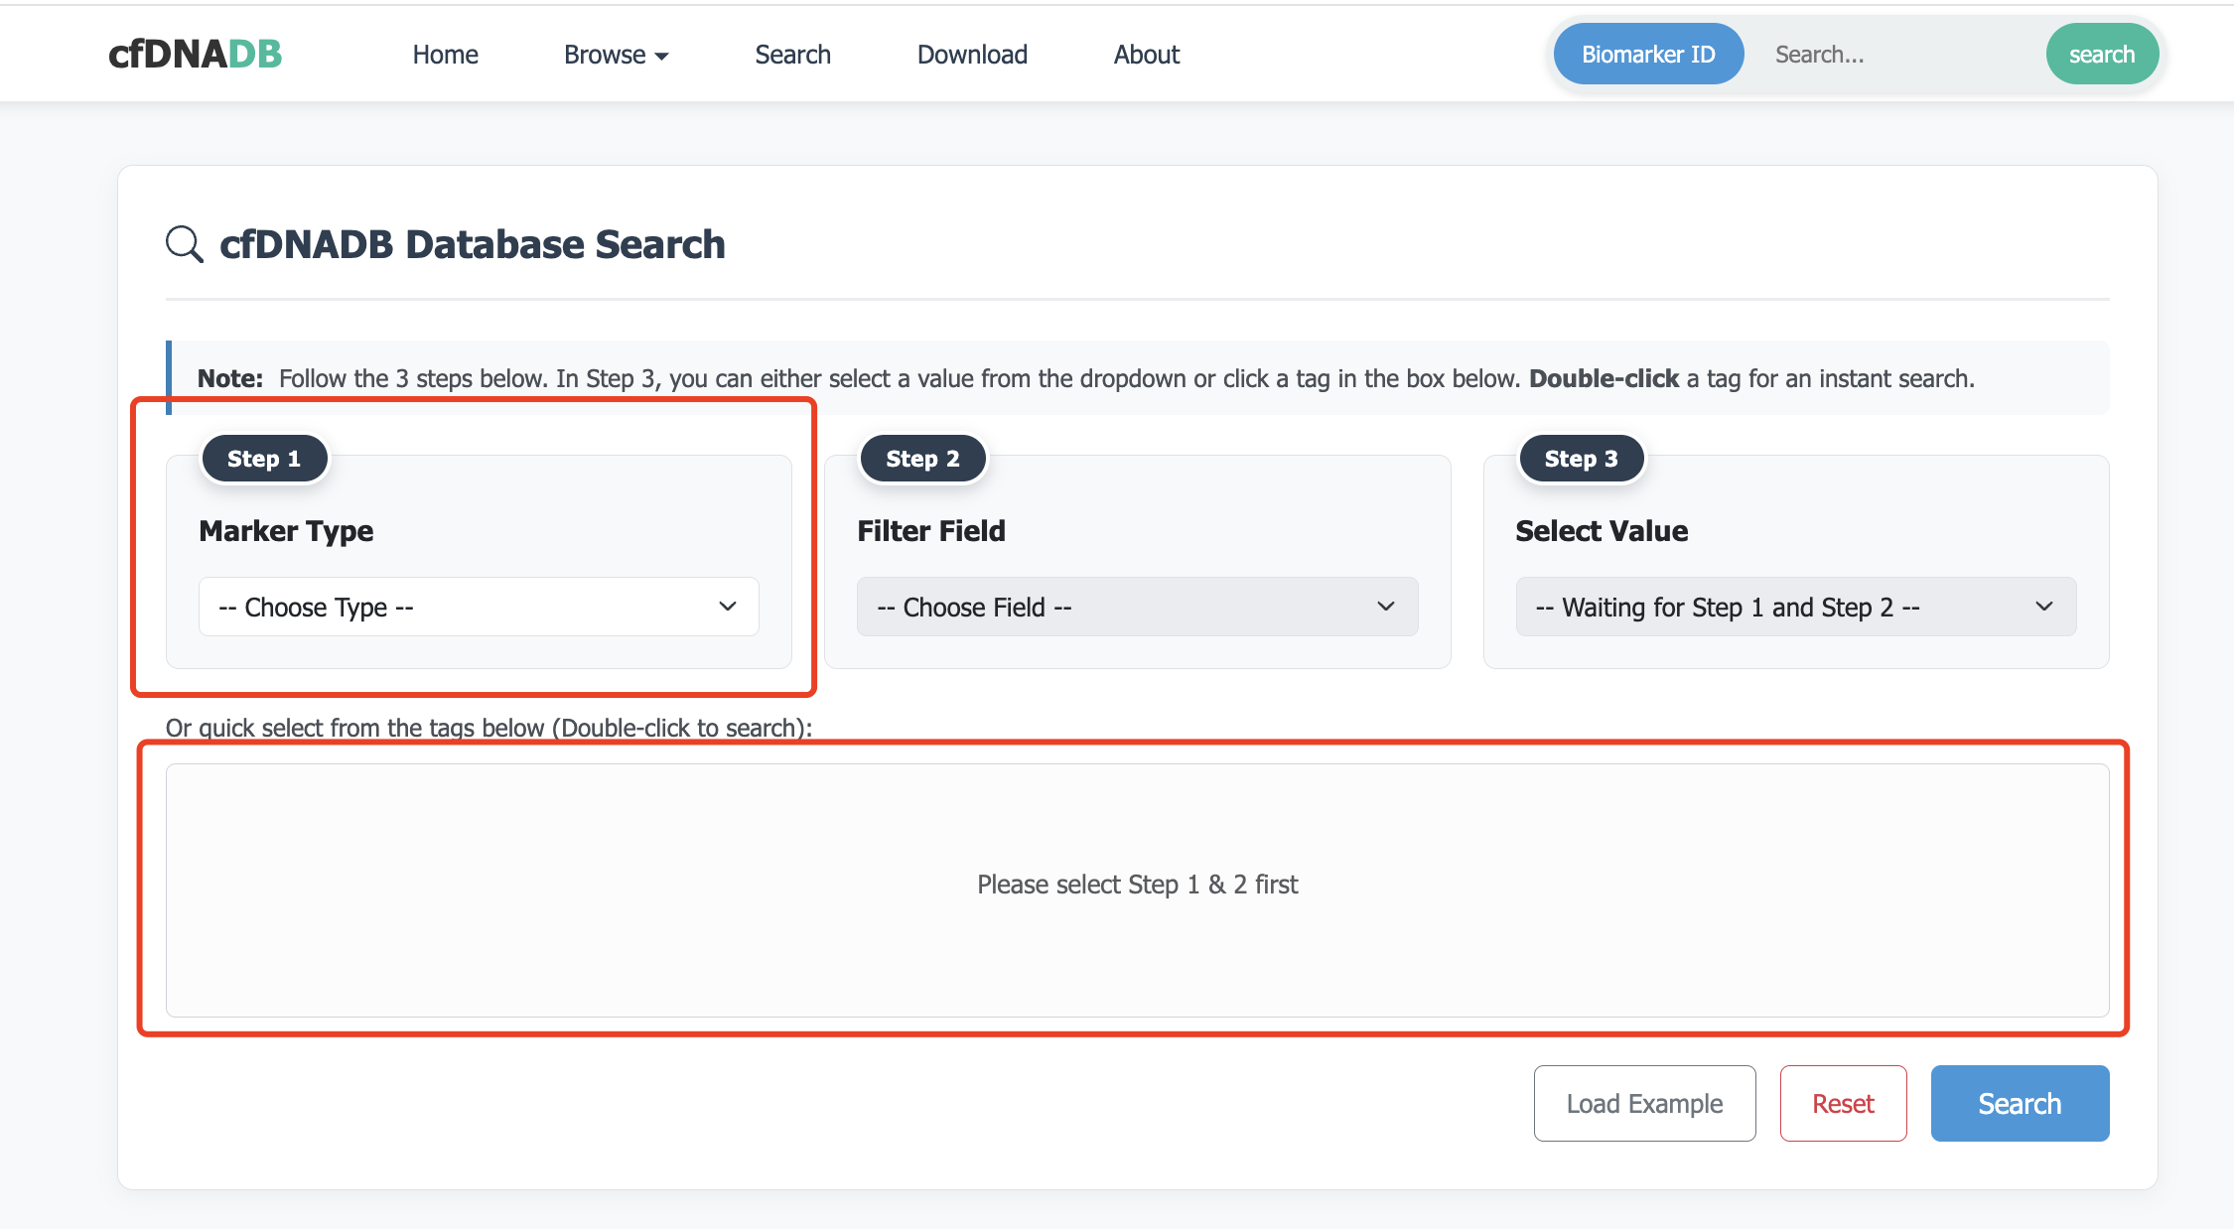Click the Step 3 badge
The height and width of the screenshot is (1229, 2234).
pyautogui.click(x=1581, y=459)
